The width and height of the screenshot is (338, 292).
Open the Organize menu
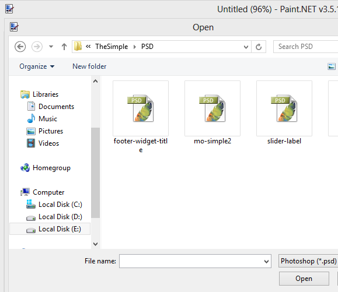pyautogui.click(x=37, y=66)
